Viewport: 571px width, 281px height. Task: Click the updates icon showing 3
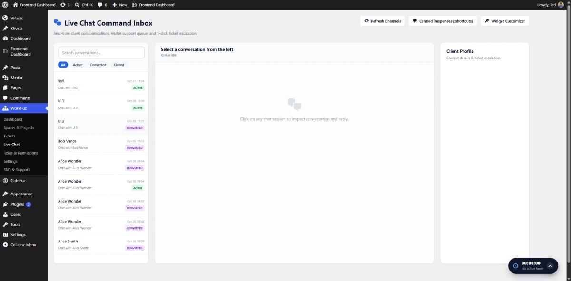pos(63,5)
